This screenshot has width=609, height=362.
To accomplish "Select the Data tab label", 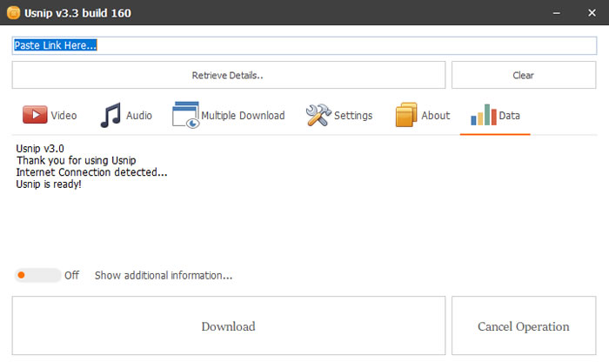I will pyautogui.click(x=509, y=116).
